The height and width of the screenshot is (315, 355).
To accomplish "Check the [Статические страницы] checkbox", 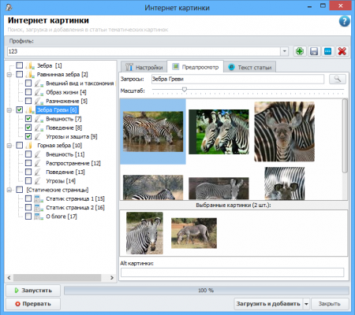I will pos(20,190).
